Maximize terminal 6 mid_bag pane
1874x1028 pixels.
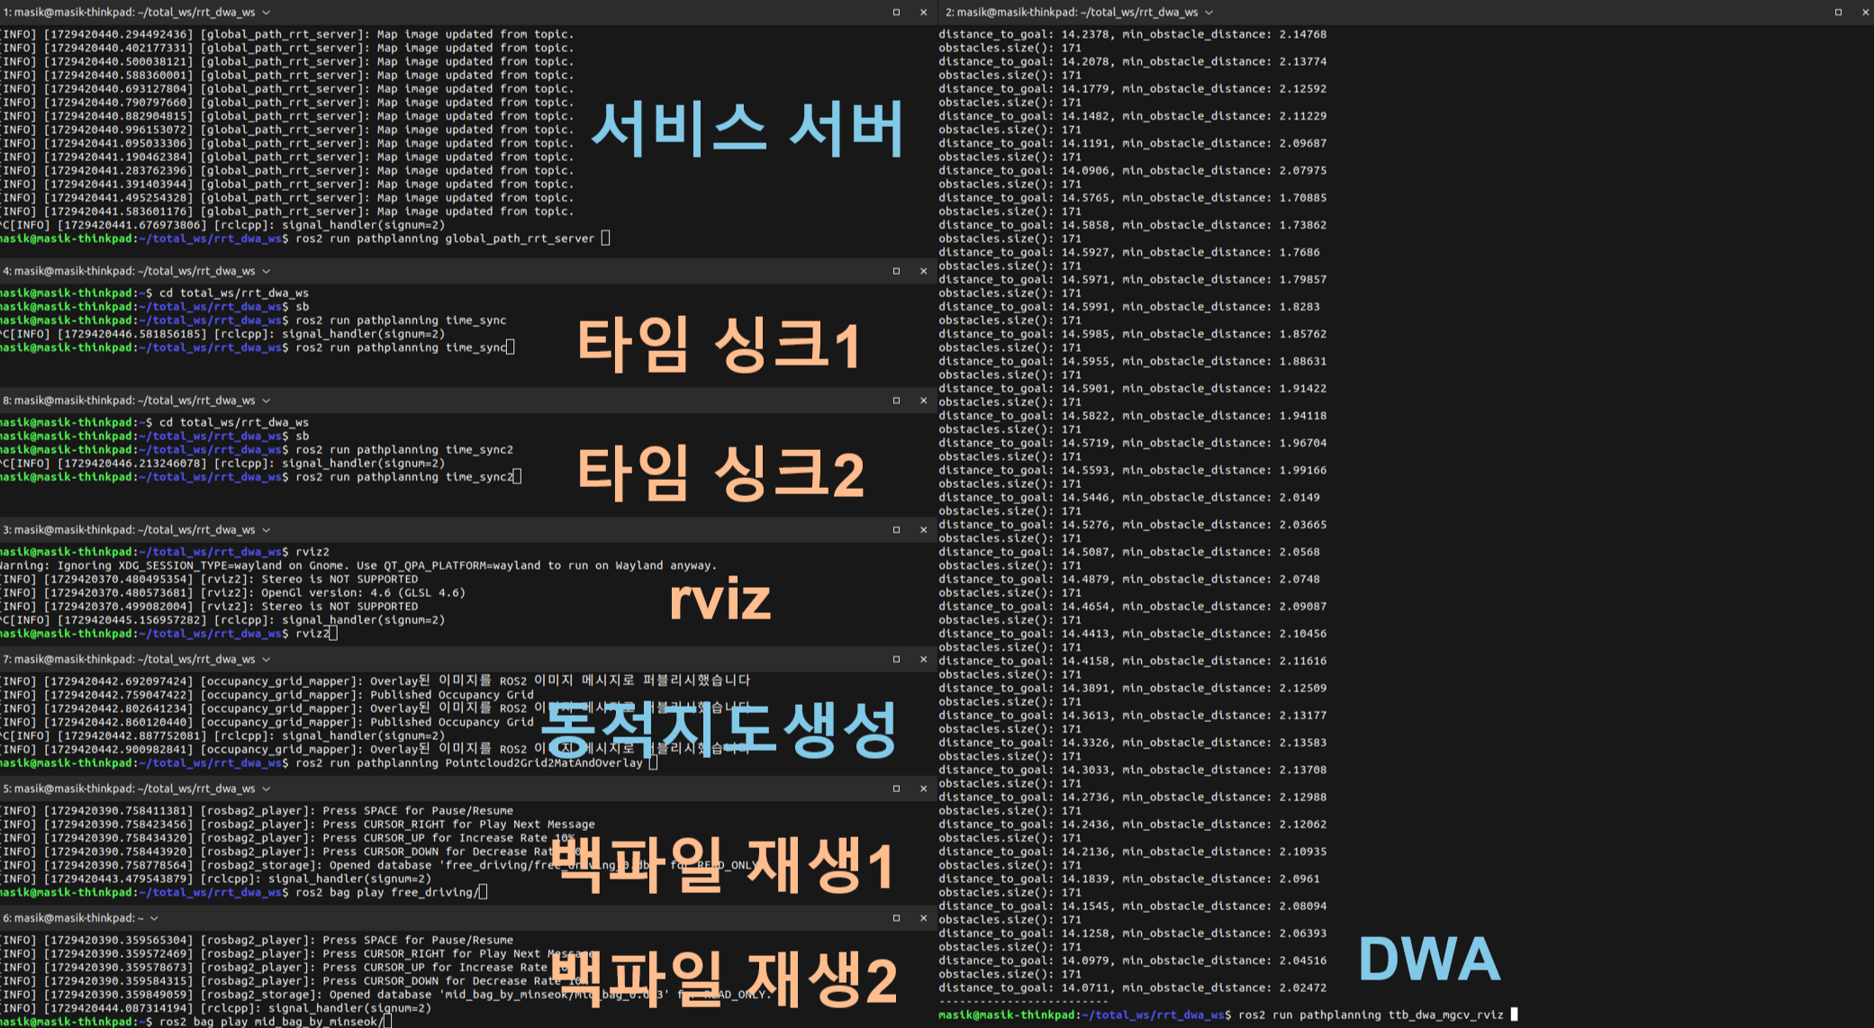[x=896, y=918]
